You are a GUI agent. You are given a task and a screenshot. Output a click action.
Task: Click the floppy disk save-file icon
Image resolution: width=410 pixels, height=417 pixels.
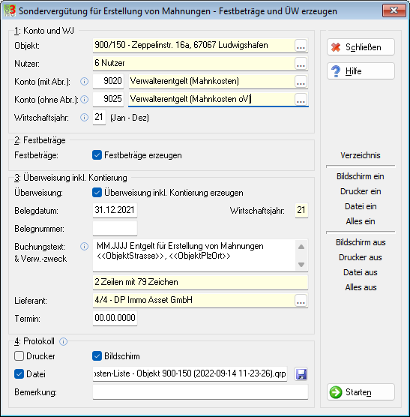pos(301,374)
